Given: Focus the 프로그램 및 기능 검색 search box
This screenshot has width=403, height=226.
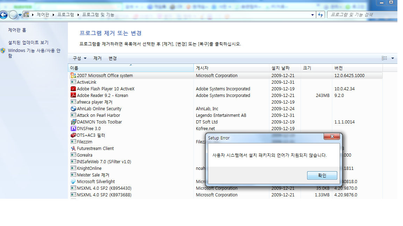Looking at the screenshot, I should click(362, 15).
